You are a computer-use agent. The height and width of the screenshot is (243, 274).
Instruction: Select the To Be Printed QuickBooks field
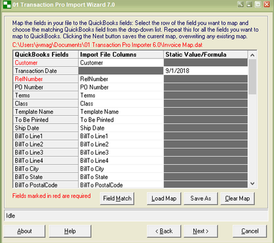(x=46, y=120)
